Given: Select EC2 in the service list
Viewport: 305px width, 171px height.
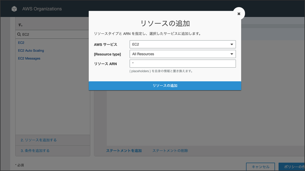Looking at the screenshot, I should [21, 43].
